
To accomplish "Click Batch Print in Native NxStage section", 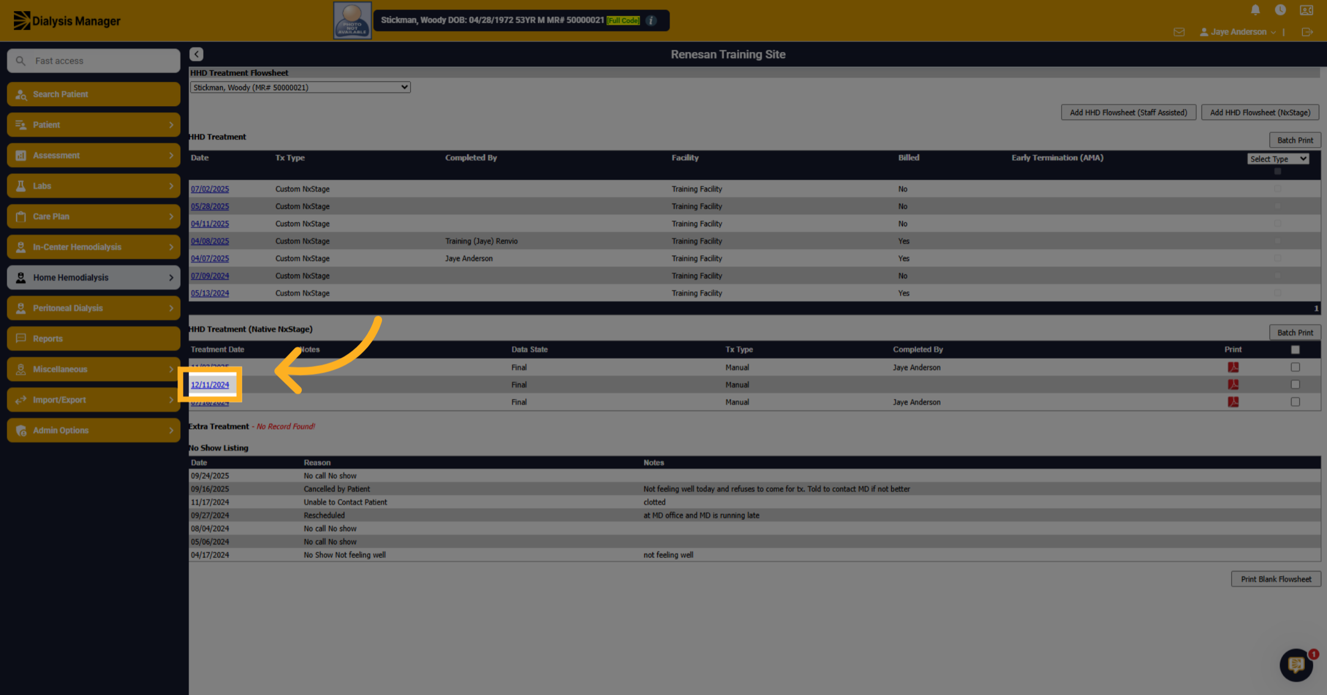I will [1295, 332].
